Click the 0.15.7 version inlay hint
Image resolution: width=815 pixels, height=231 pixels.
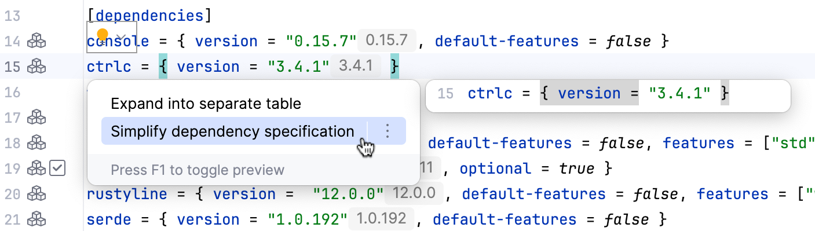click(387, 41)
